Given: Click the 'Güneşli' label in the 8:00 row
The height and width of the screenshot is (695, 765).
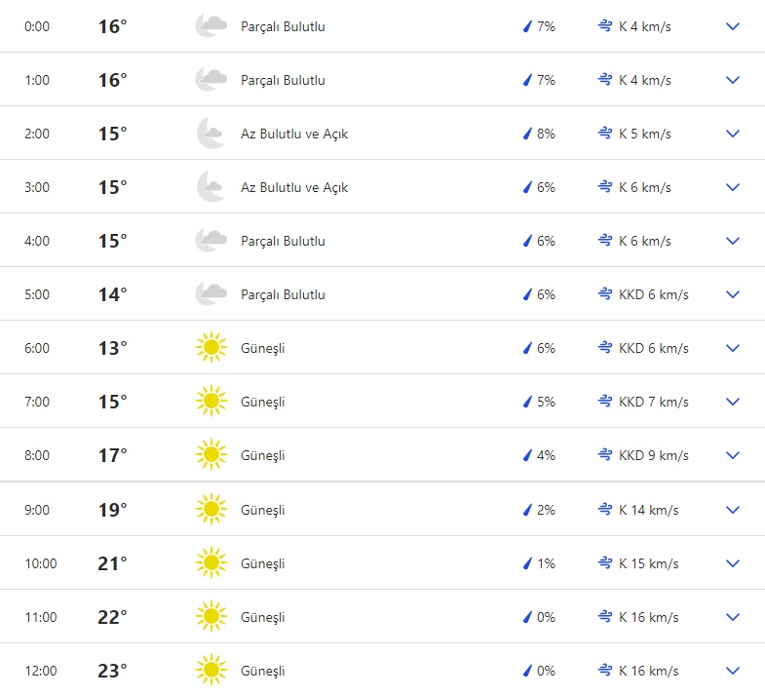Looking at the screenshot, I should tap(263, 455).
